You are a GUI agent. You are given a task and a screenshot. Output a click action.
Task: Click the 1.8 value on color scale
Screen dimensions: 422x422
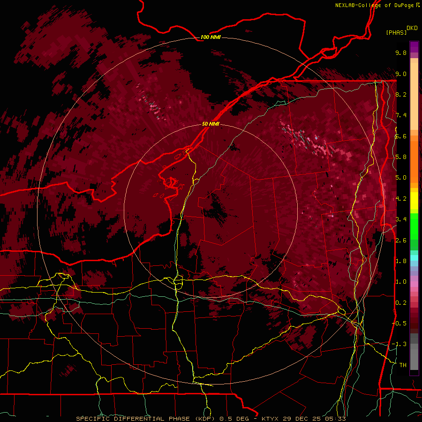point(401,261)
